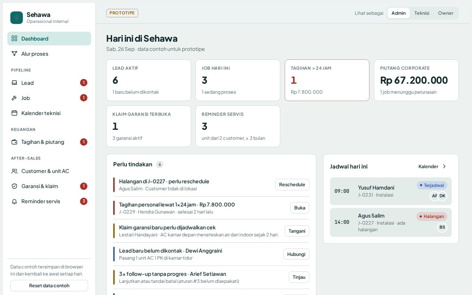Open the 09:00 Yusuf Hamdani schedule entry

391,191
